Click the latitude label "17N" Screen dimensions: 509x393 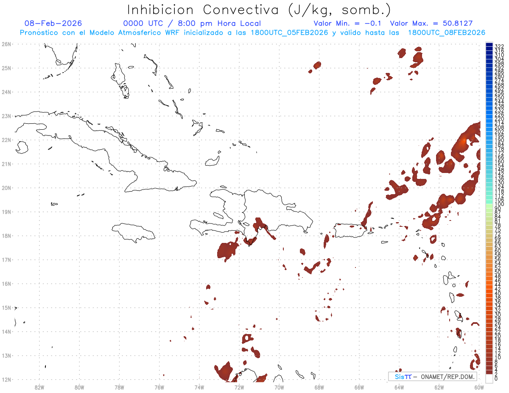[x=6, y=259]
